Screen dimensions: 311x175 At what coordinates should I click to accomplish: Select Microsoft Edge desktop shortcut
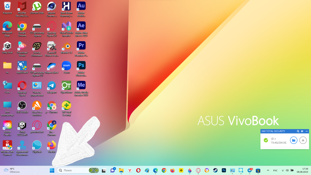point(7,29)
